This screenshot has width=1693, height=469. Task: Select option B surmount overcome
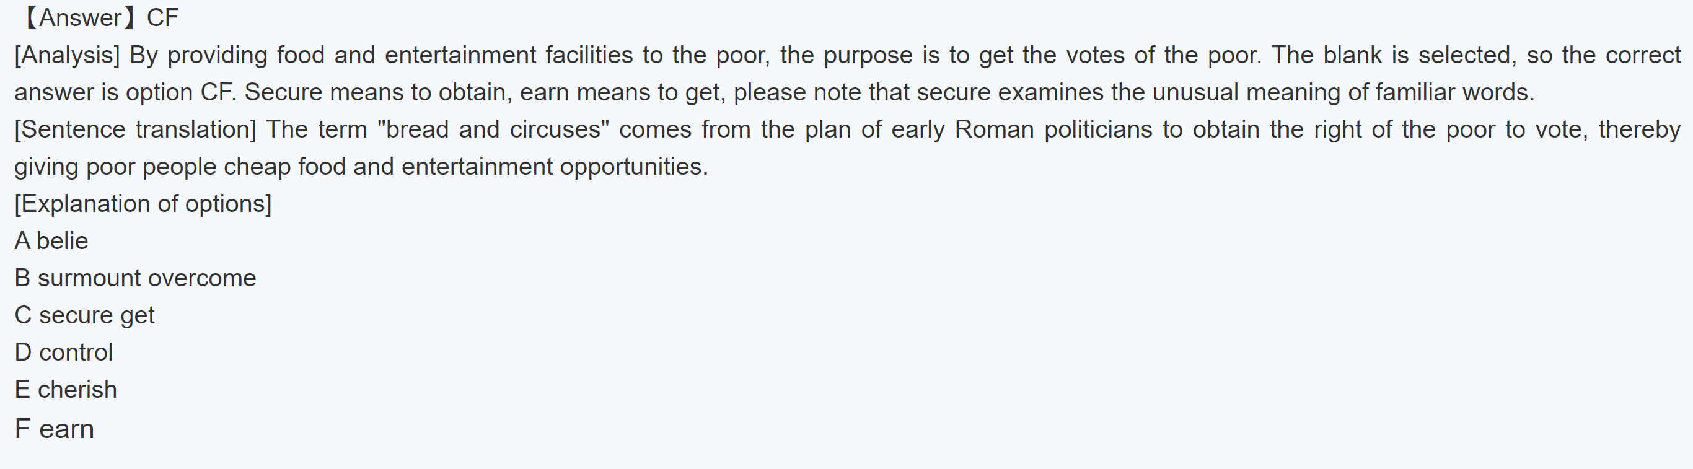pyautogui.click(x=134, y=278)
